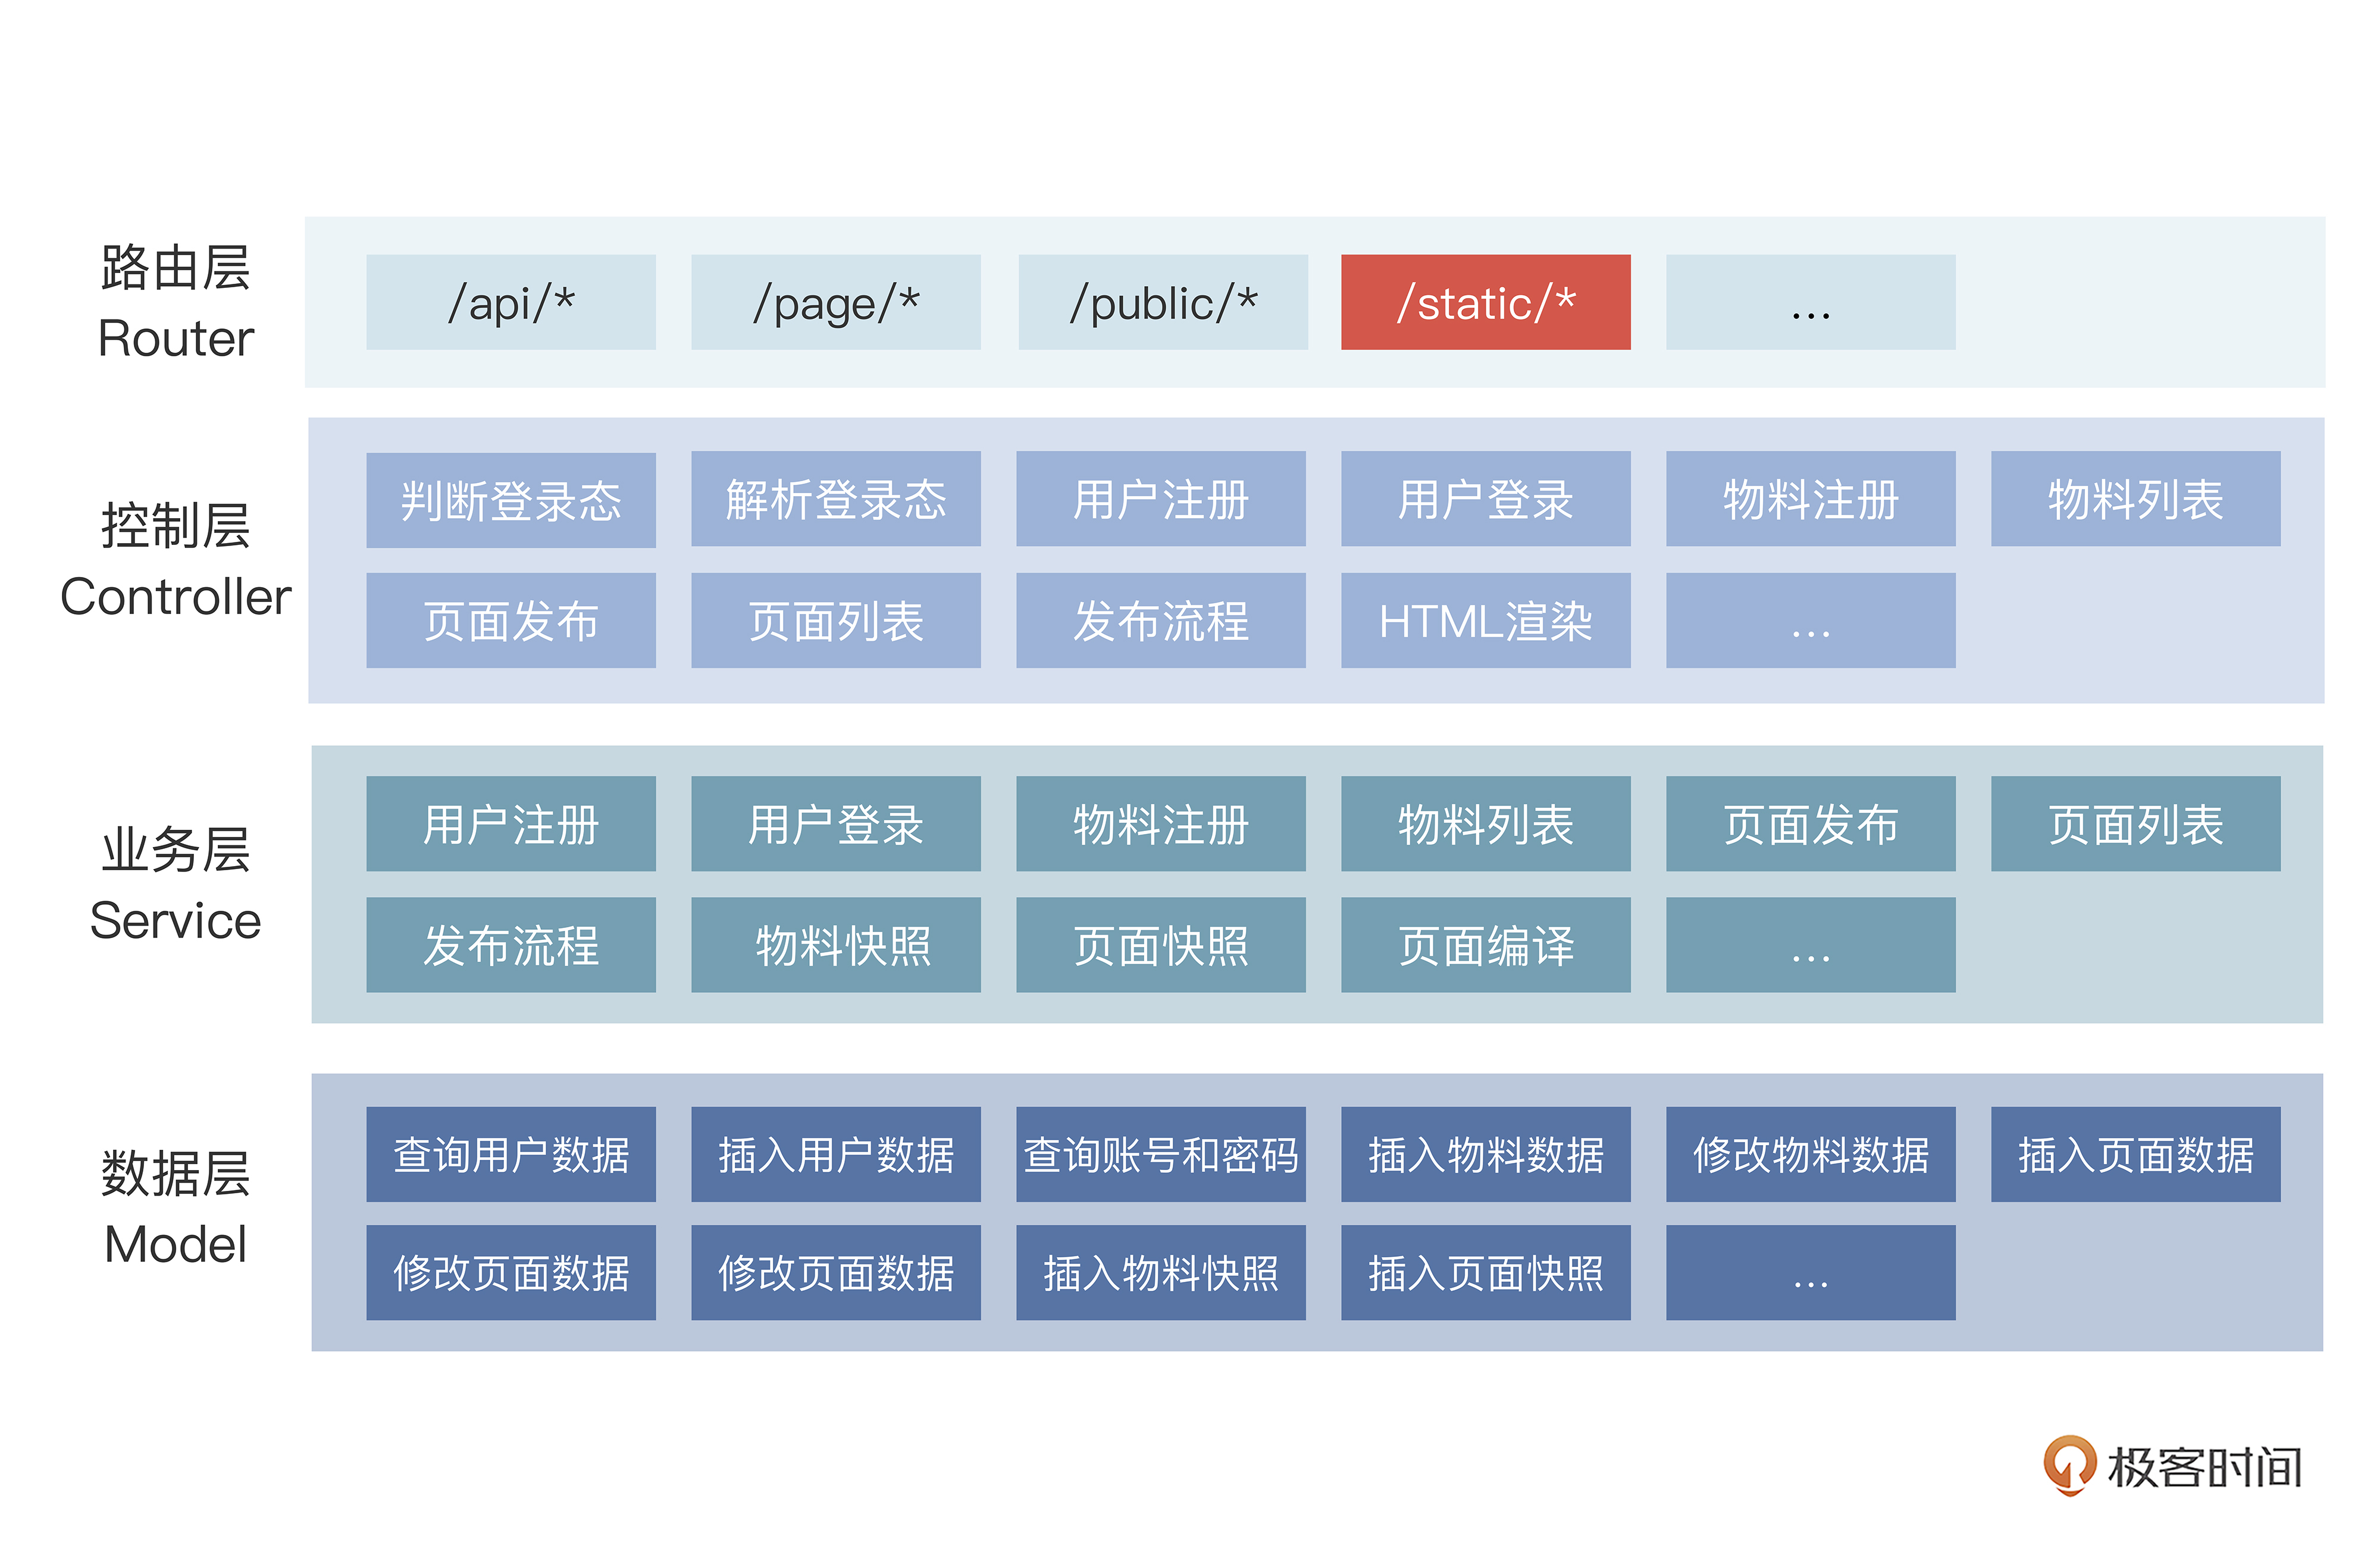Click the ellipsis box in Router layer
The image size is (2380, 1568).
click(x=1810, y=302)
